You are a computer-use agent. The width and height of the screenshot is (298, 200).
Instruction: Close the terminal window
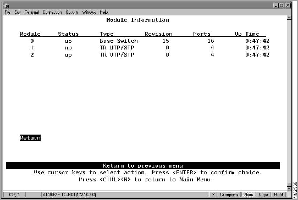click(288, 5)
